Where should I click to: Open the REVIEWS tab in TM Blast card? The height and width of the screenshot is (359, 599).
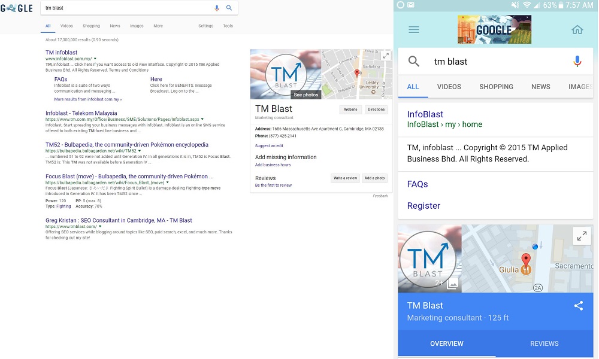544,343
